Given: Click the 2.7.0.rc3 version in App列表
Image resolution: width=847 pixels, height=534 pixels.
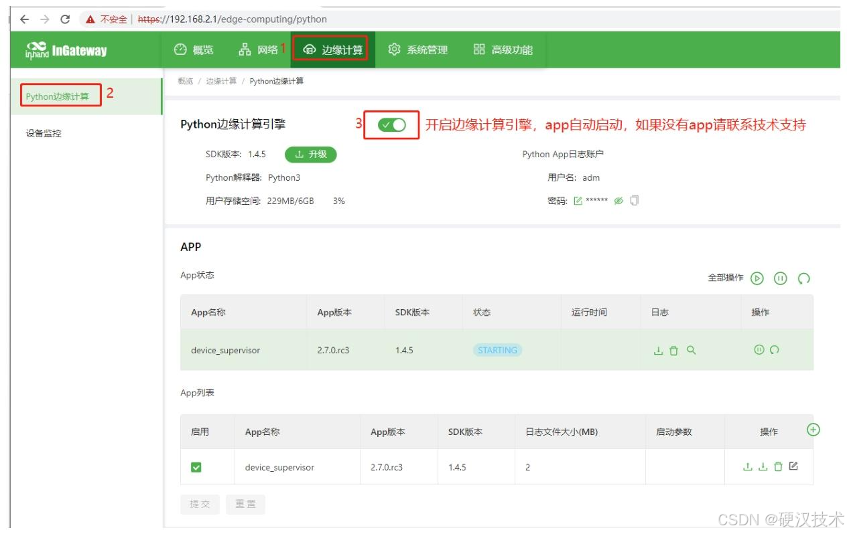Looking at the screenshot, I should point(387,467).
